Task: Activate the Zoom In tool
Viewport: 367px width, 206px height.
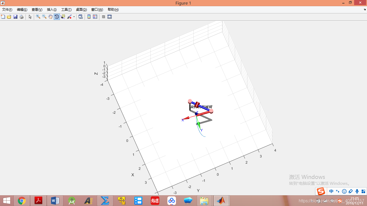Action: click(x=38, y=17)
